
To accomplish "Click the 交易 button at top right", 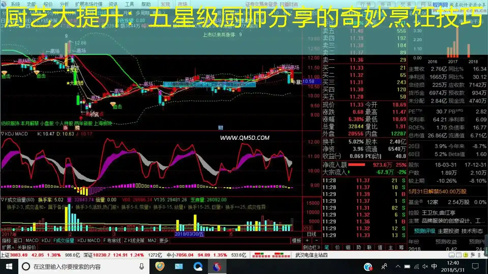I will [406, 4].
